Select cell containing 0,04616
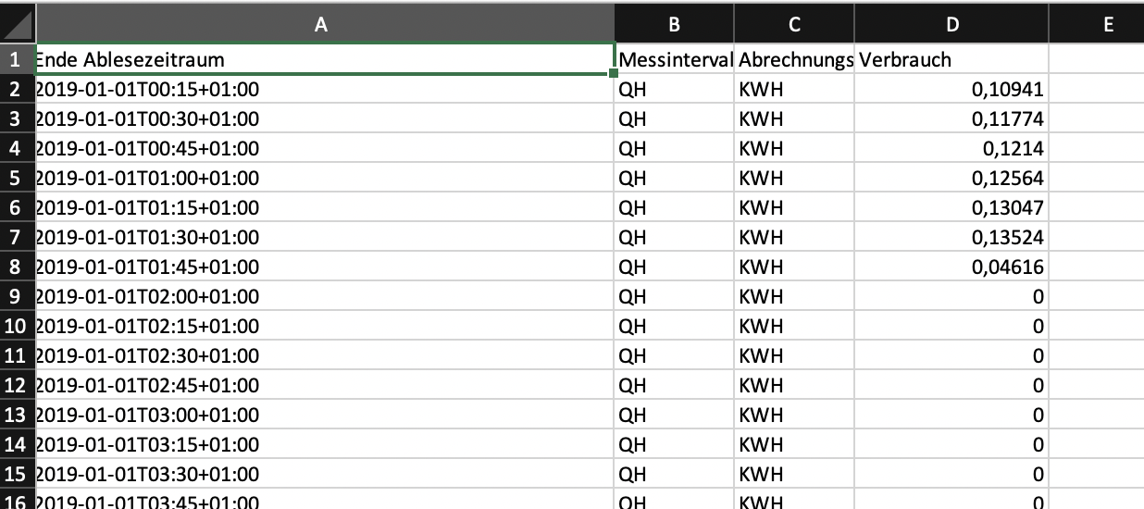The image size is (1144, 509). tap(951, 267)
